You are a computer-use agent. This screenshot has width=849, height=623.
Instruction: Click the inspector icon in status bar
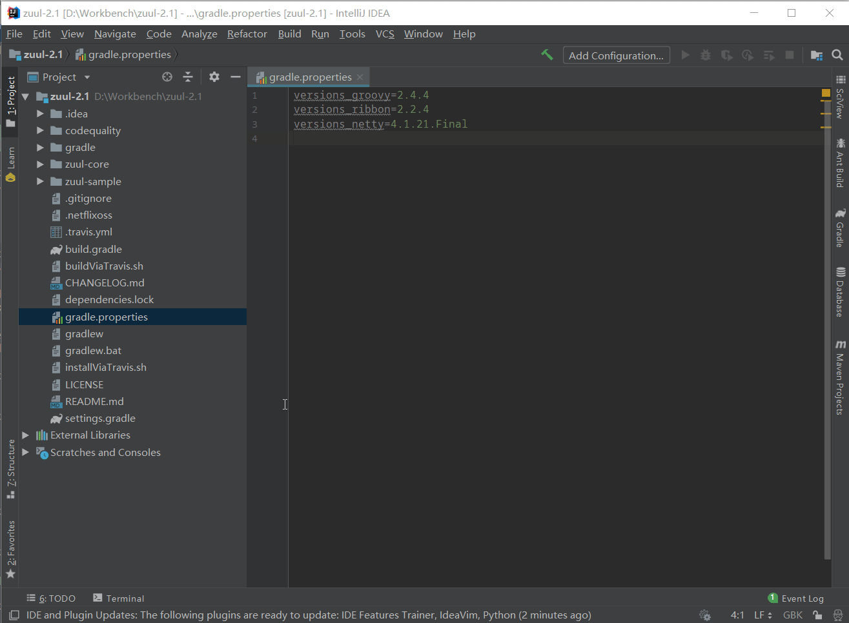(x=837, y=615)
